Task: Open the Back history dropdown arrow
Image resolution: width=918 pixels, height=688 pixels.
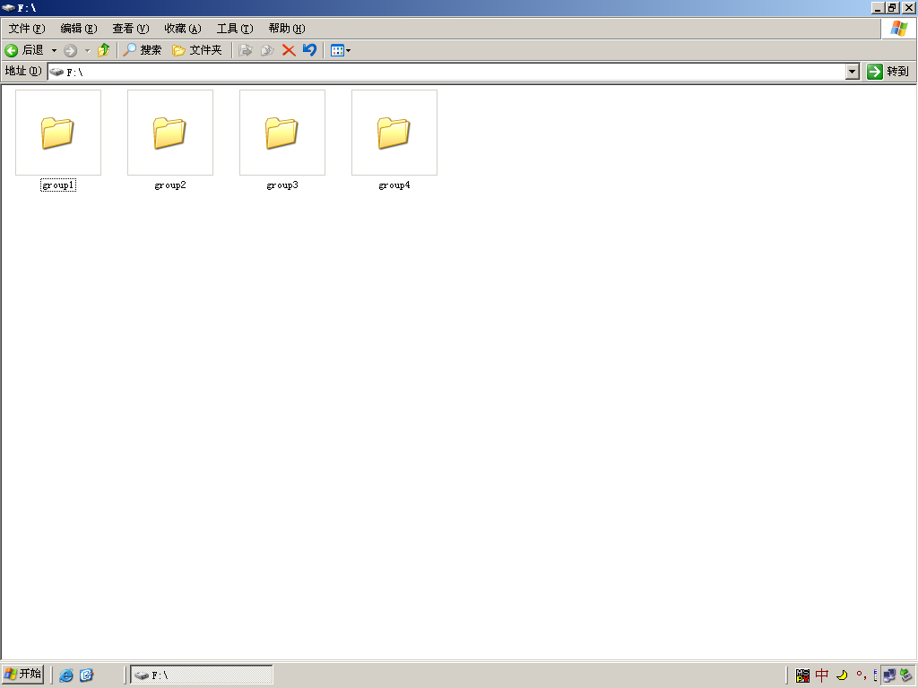Action: 54,50
